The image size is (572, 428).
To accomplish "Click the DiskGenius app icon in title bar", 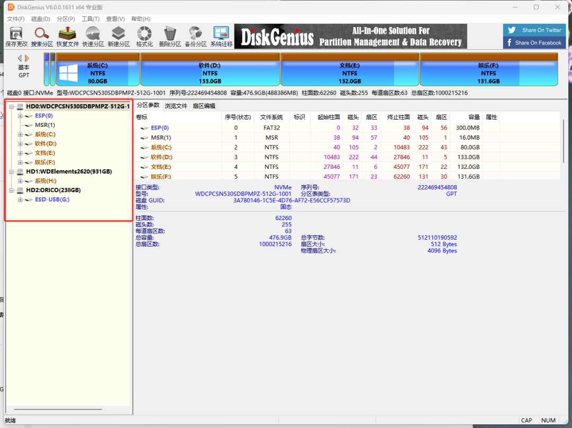I will pos(11,7).
